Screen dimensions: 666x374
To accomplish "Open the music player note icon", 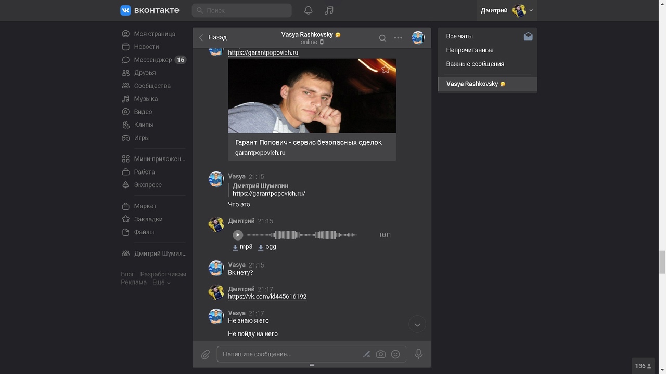I will point(329,10).
